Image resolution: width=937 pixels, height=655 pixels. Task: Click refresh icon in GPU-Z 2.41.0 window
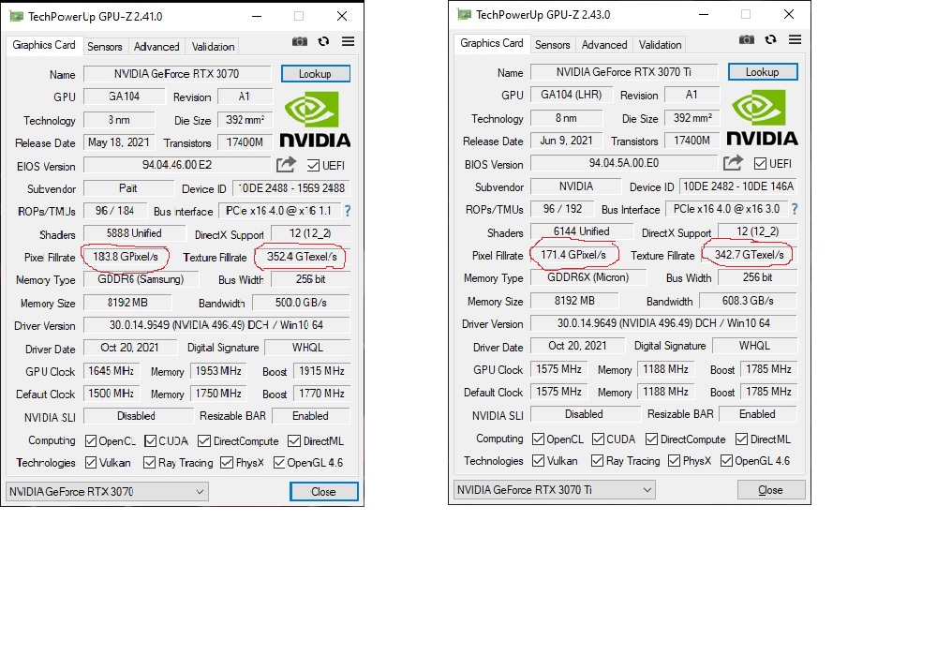pos(323,41)
